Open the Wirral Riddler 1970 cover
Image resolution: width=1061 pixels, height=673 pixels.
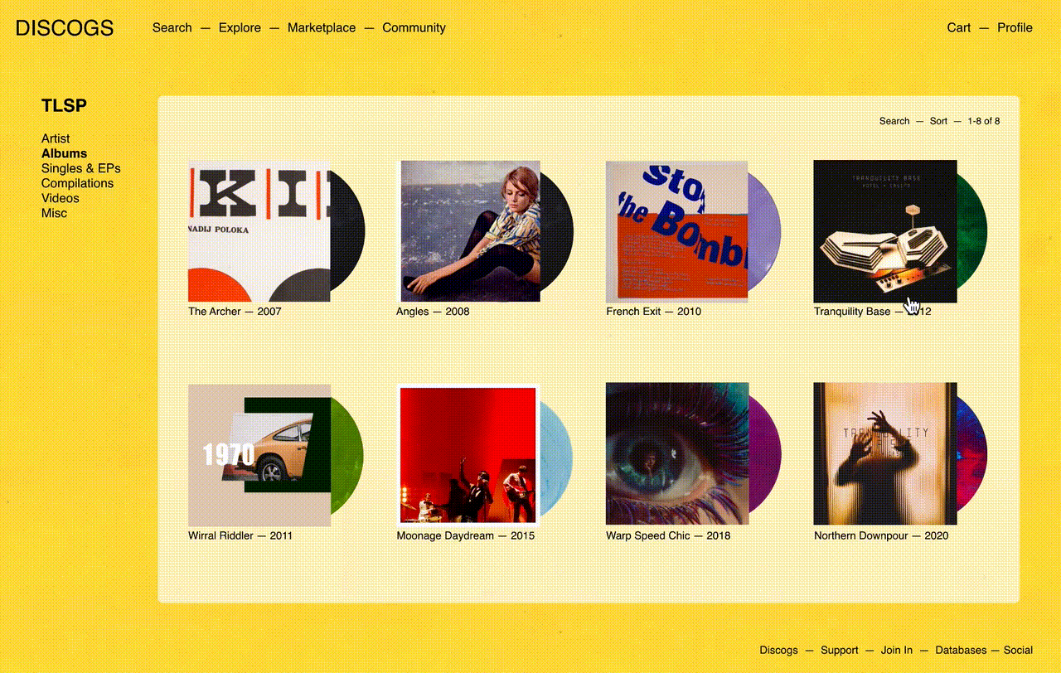pos(259,455)
